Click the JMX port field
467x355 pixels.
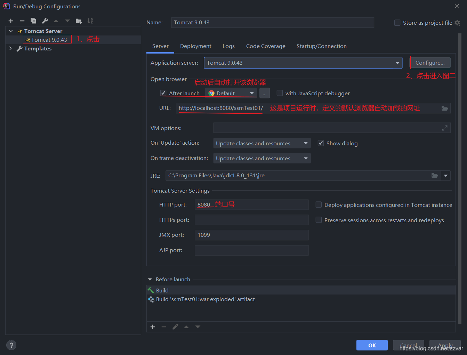251,235
